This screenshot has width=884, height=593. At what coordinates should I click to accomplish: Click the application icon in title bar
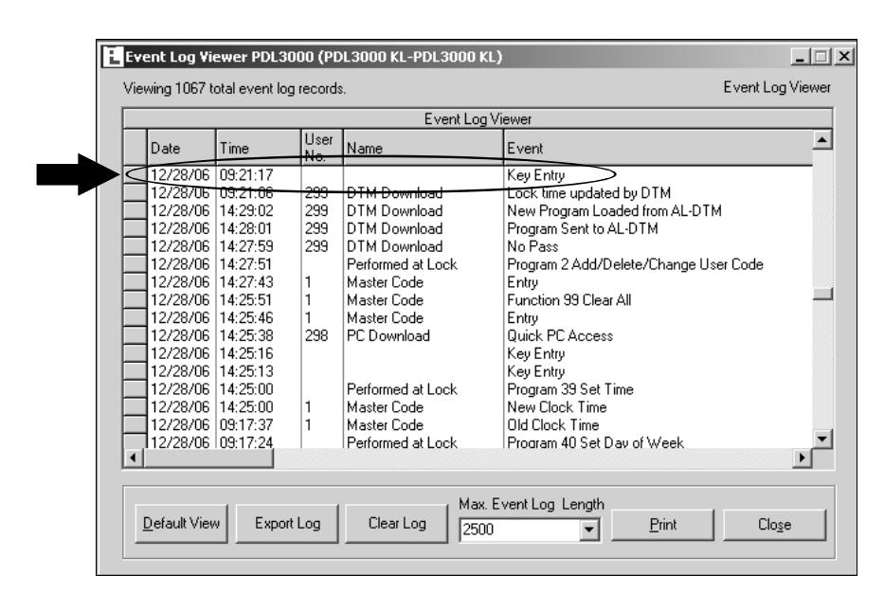click(114, 57)
